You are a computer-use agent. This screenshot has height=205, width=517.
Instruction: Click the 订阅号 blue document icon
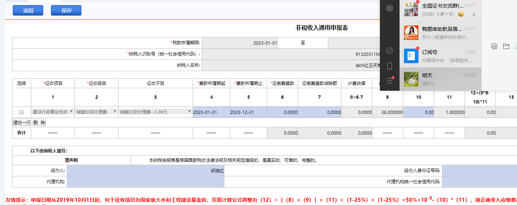coord(411,56)
